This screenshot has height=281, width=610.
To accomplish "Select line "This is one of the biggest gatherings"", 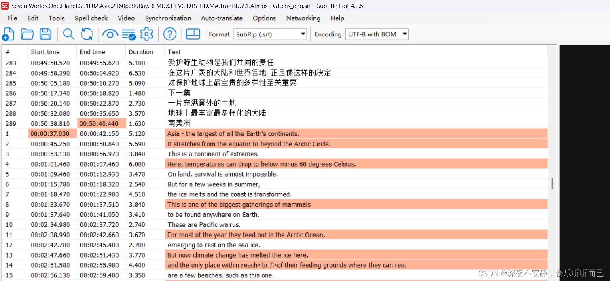I will pyautogui.click(x=356, y=205).
